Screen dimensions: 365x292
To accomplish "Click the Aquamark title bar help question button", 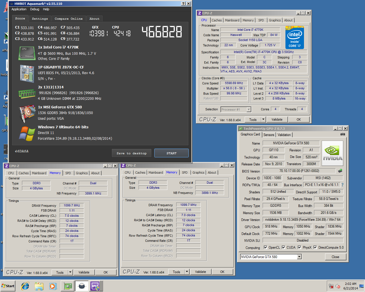I will coord(183,4).
